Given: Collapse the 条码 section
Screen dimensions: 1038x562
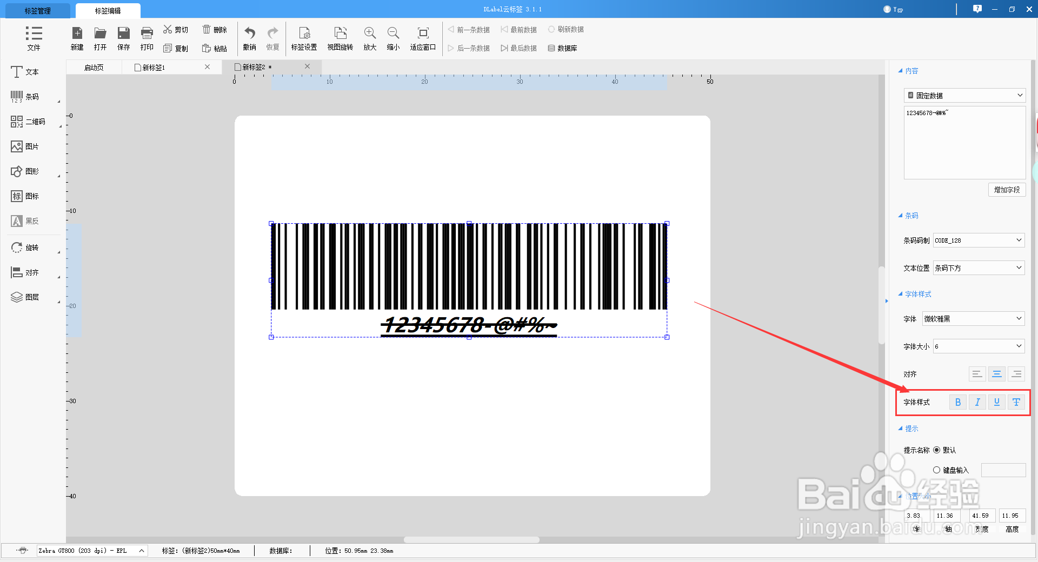Looking at the screenshot, I should pyautogui.click(x=908, y=216).
